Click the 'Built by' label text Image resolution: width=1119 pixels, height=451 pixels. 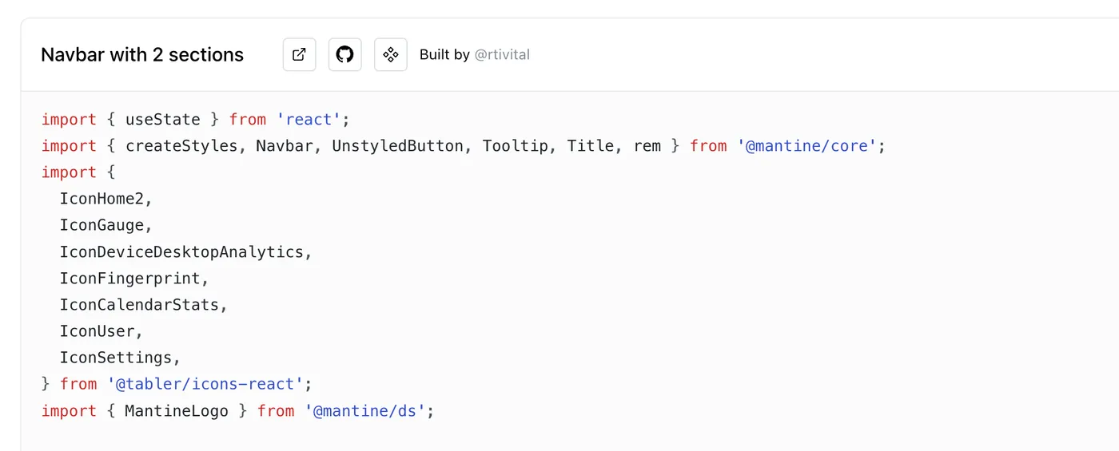tap(444, 55)
